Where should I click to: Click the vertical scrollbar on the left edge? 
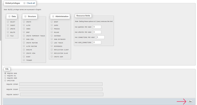tap(1, 20)
